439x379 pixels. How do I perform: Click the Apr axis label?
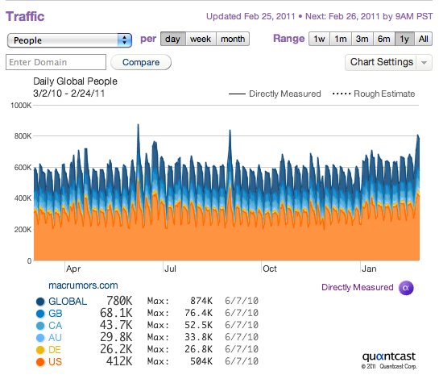pos(73,269)
